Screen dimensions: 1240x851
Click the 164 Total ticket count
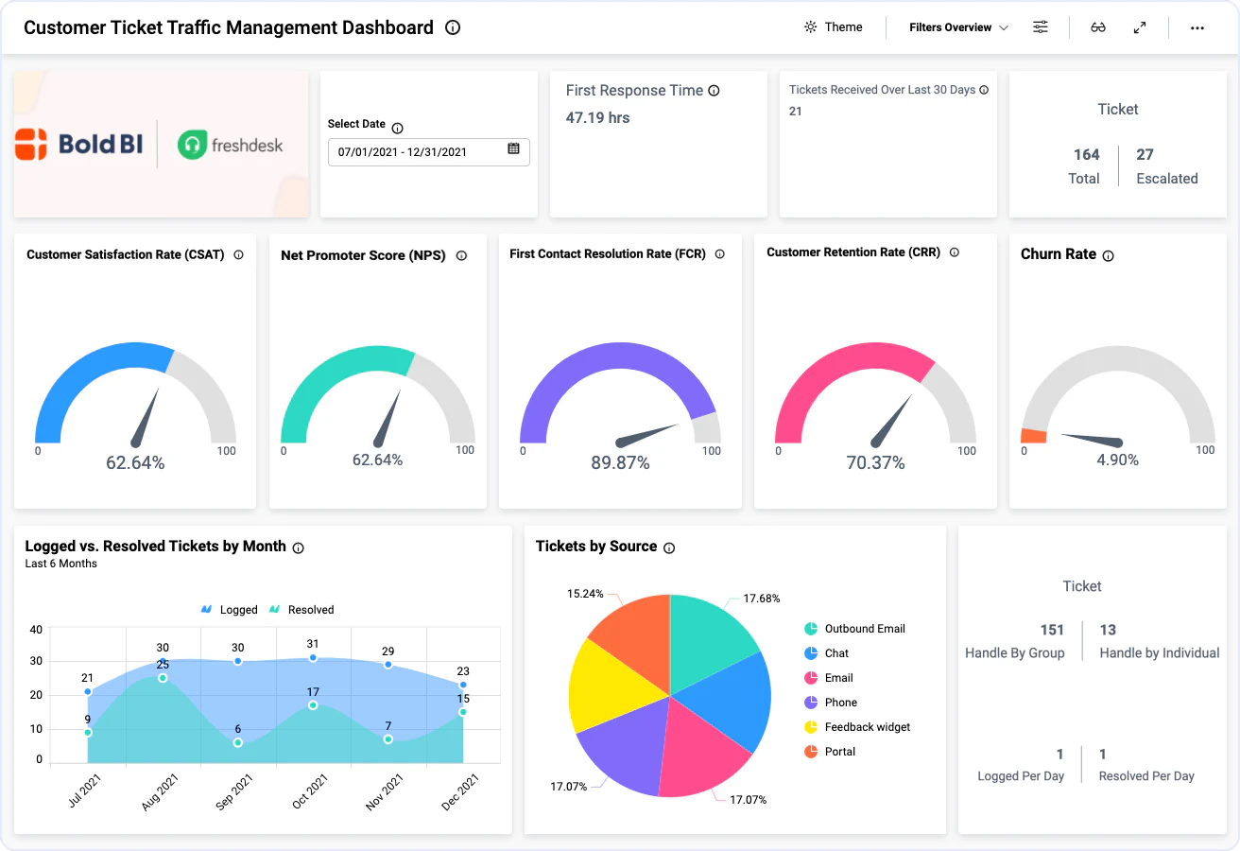coord(1087,154)
